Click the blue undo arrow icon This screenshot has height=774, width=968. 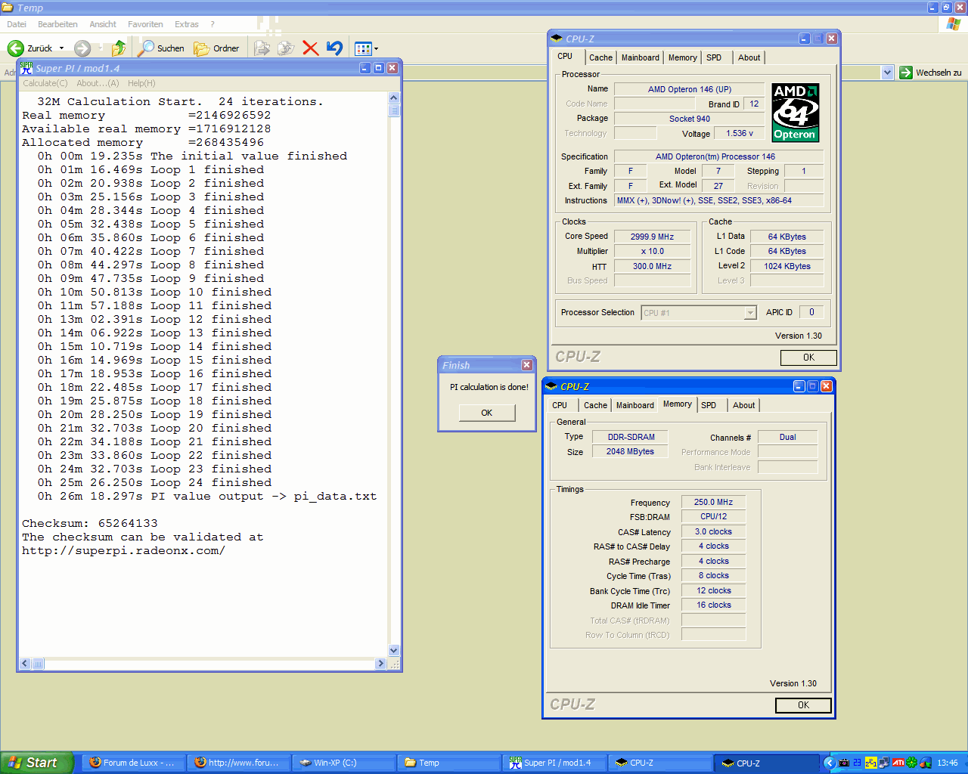[334, 48]
